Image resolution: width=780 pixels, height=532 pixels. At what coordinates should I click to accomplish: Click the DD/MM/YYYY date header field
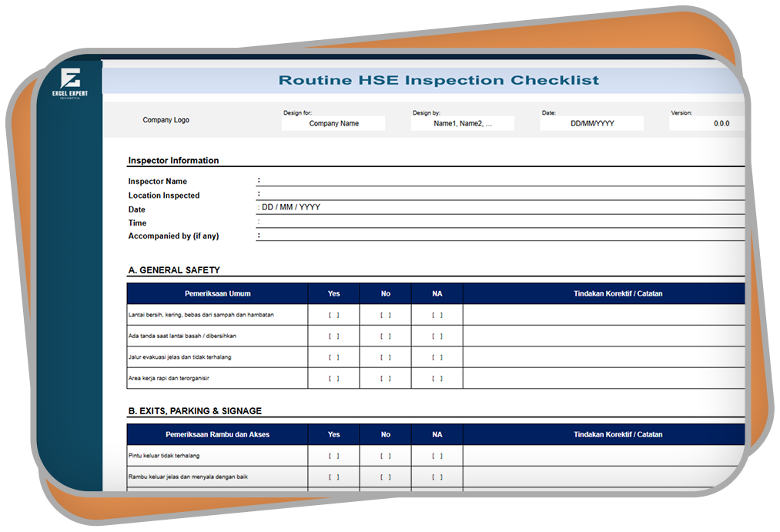(591, 123)
